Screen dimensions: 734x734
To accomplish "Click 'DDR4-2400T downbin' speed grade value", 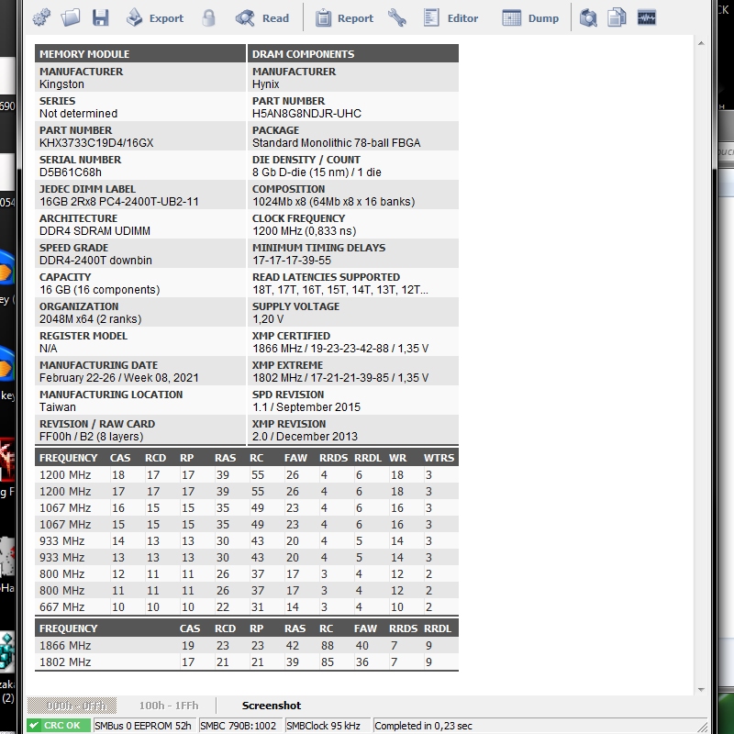I will click(x=95, y=261).
